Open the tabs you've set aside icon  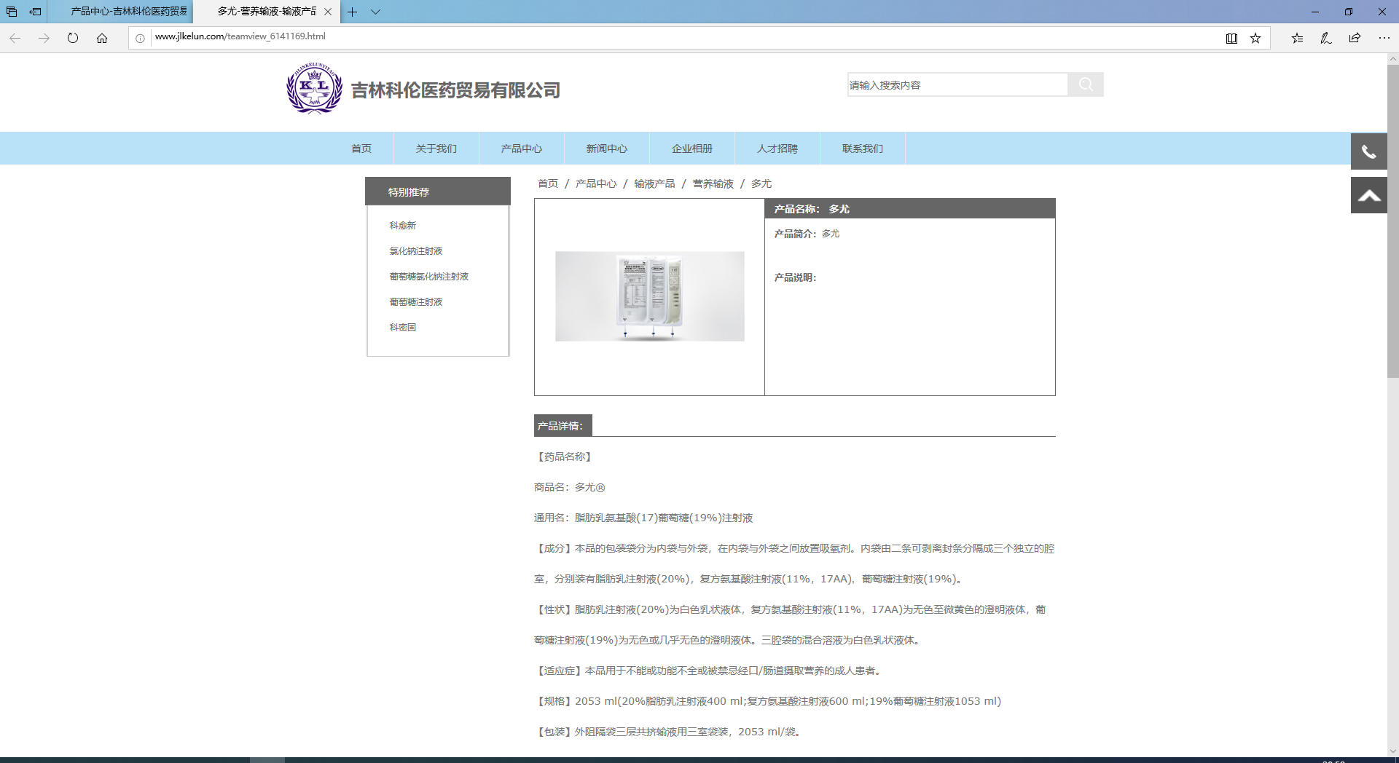[12, 12]
